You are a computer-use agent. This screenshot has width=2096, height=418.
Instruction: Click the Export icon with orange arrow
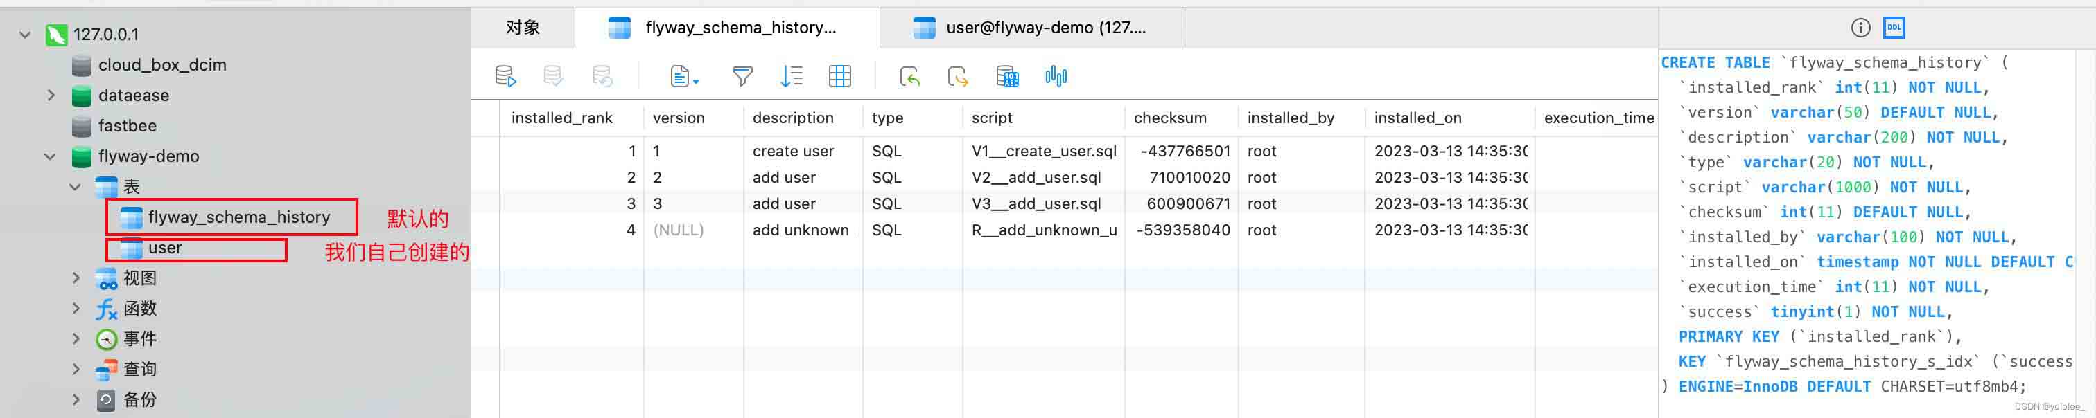pyautogui.click(x=958, y=76)
